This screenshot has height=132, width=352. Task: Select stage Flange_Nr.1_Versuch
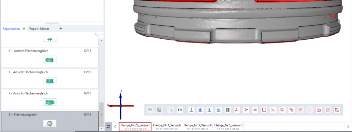click(167, 127)
